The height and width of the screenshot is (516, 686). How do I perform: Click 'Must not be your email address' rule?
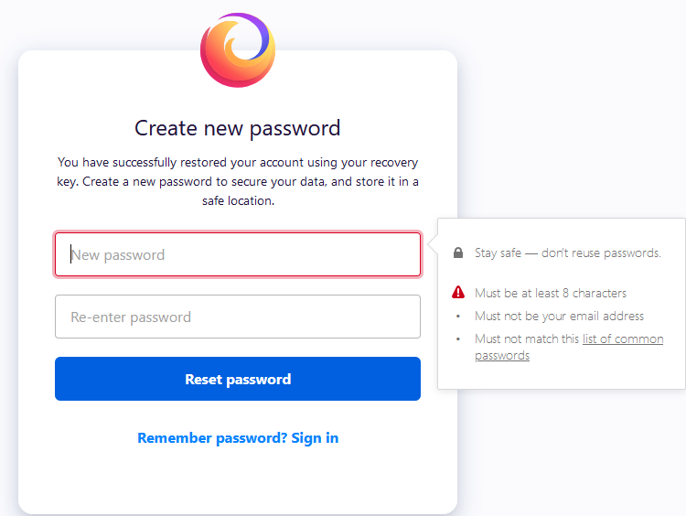coord(559,316)
